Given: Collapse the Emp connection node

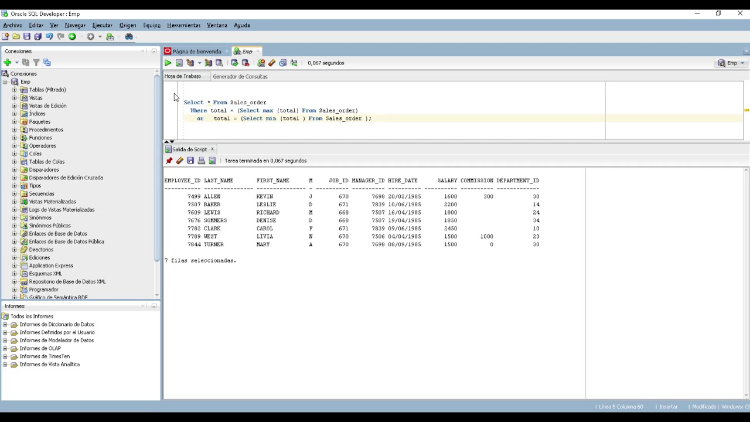Looking at the screenshot, I should point(5,82).
